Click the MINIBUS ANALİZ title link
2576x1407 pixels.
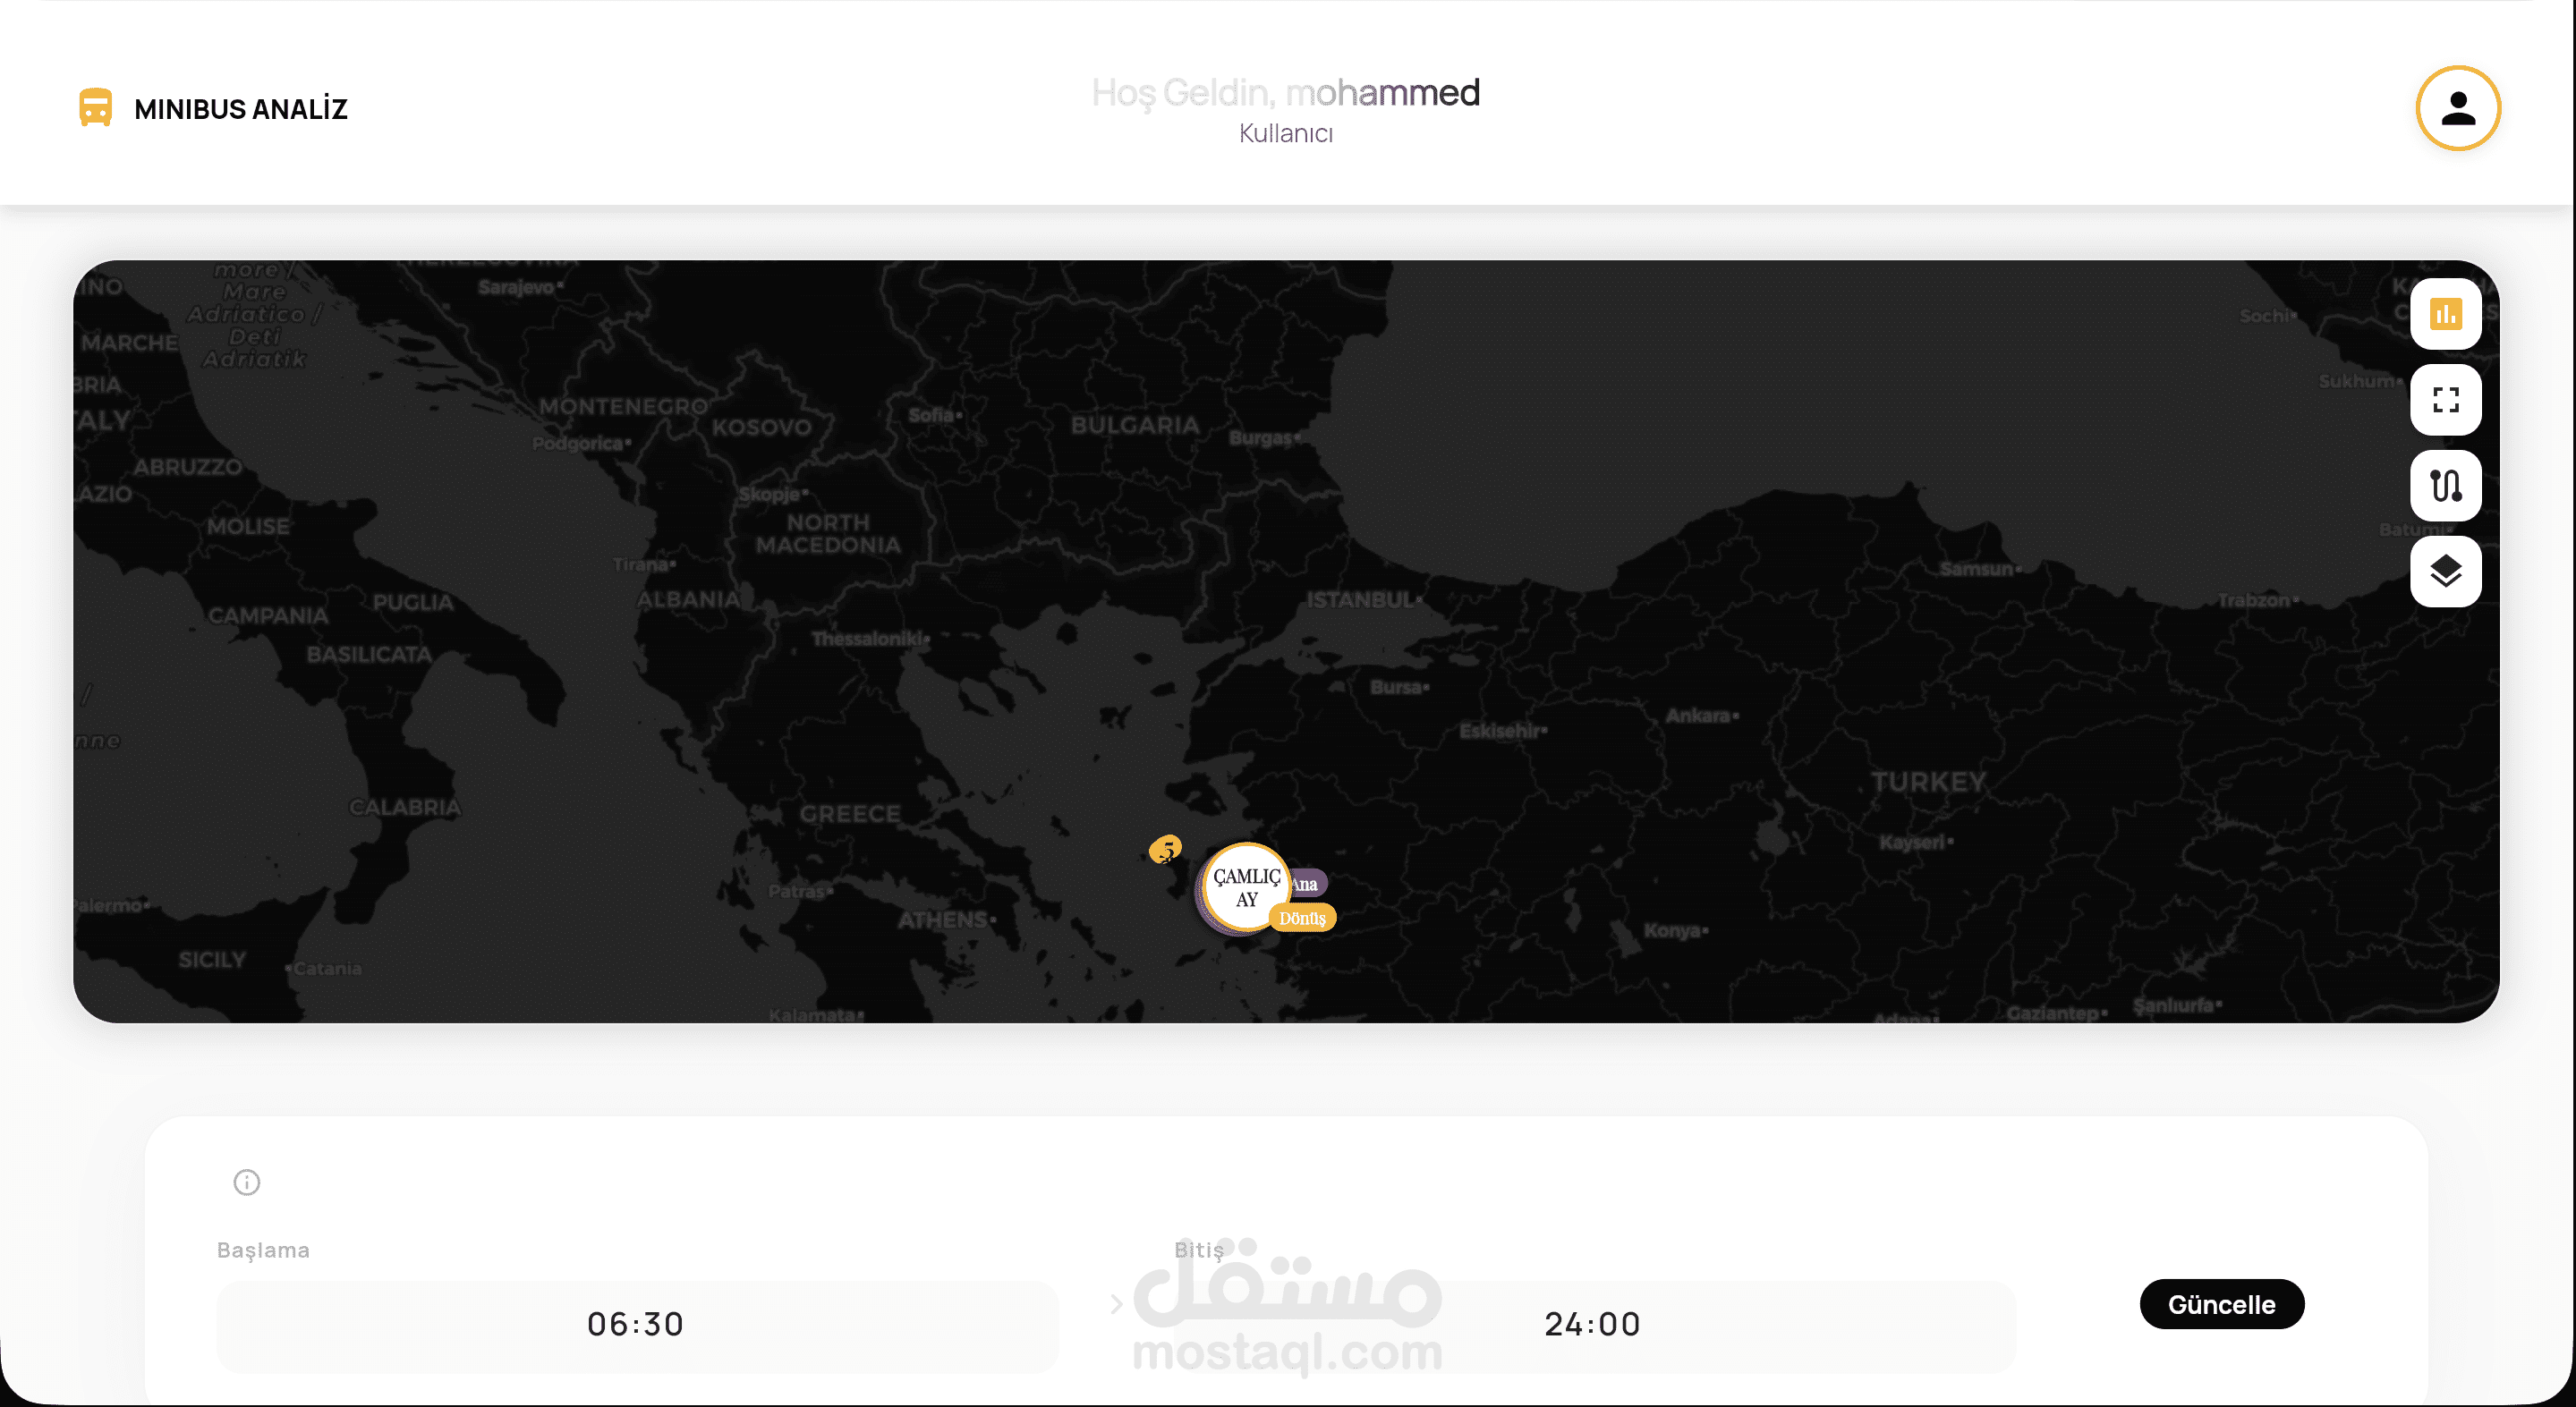click(x=241, y=108)
